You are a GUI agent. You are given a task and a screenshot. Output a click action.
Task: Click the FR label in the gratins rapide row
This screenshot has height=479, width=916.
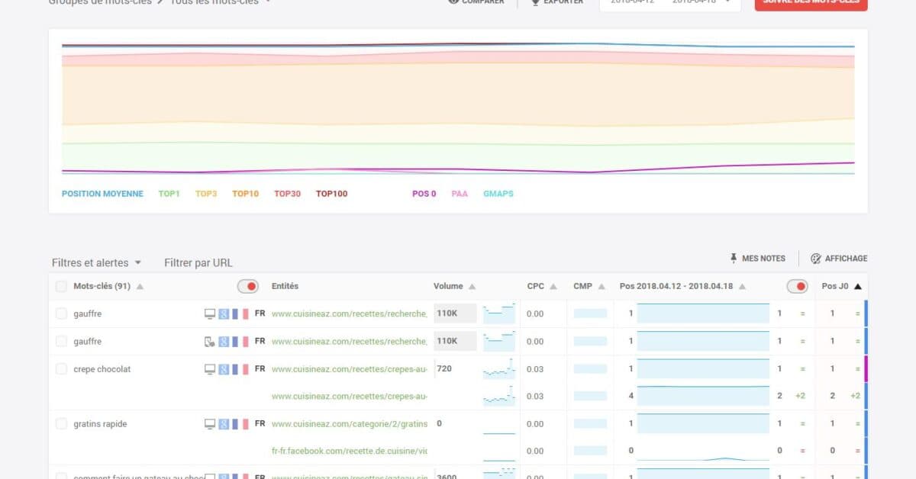click(x=260, y=424)
